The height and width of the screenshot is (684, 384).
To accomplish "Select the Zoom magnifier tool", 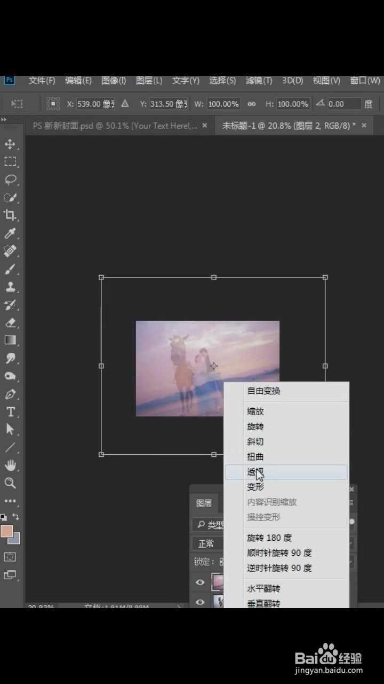I will 10,483.
